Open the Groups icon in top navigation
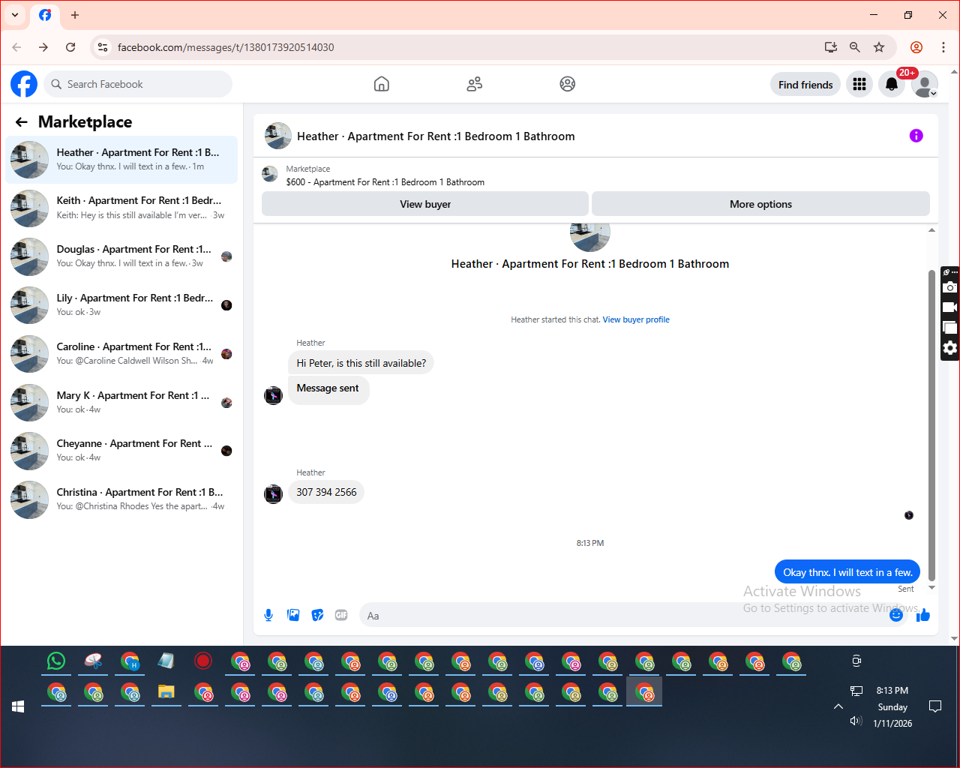This screenshot has height=768, width=960. point(568,84)
